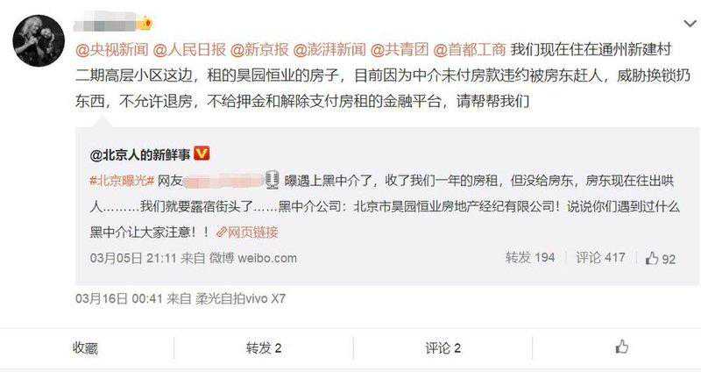
Task: Like the main post with thumbs-up
Action: point(621,347)
